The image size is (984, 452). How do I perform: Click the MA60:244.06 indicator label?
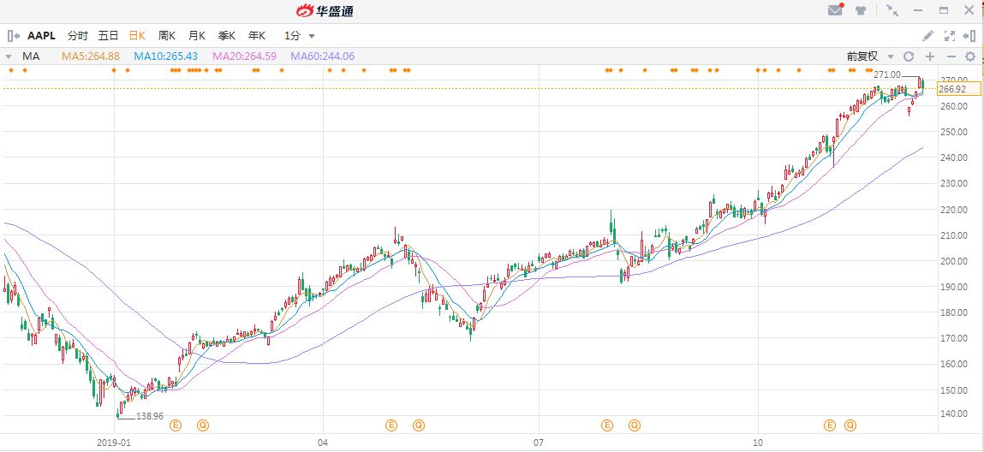click(322, 56)
